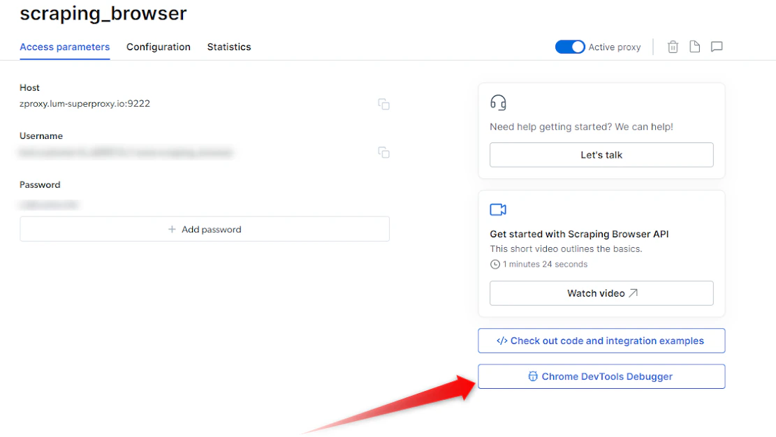The height and width of the screenshot is (437, 776).
Task: Click the headset support icon
Action: point(498,102)
